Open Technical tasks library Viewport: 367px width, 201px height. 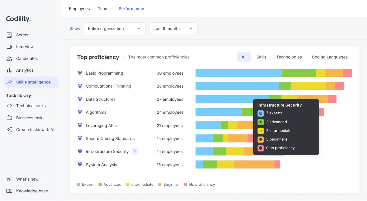point(31,106)
